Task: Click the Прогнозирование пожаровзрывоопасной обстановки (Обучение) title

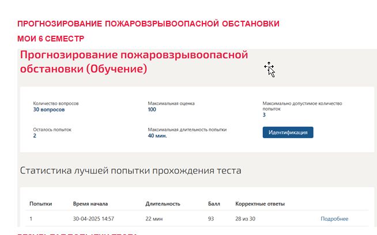Action: [134, 62]
